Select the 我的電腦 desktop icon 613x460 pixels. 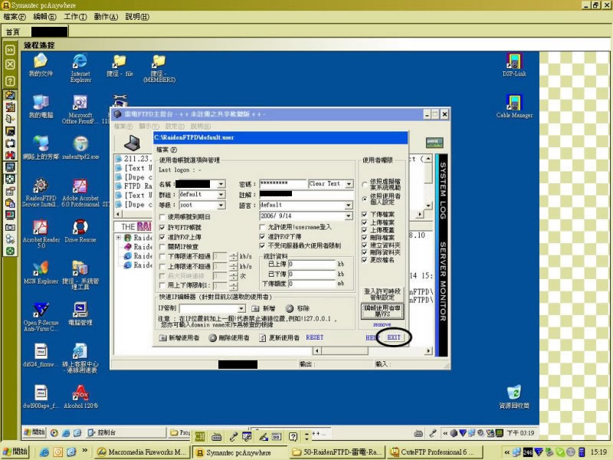41,107
